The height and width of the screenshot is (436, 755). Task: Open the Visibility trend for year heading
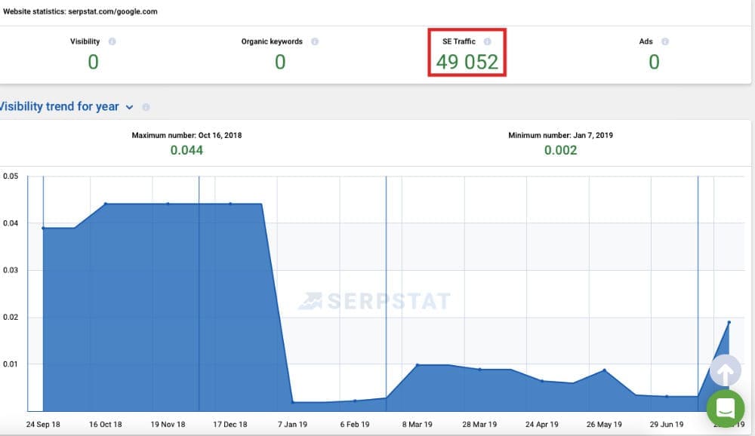[59, 106]
